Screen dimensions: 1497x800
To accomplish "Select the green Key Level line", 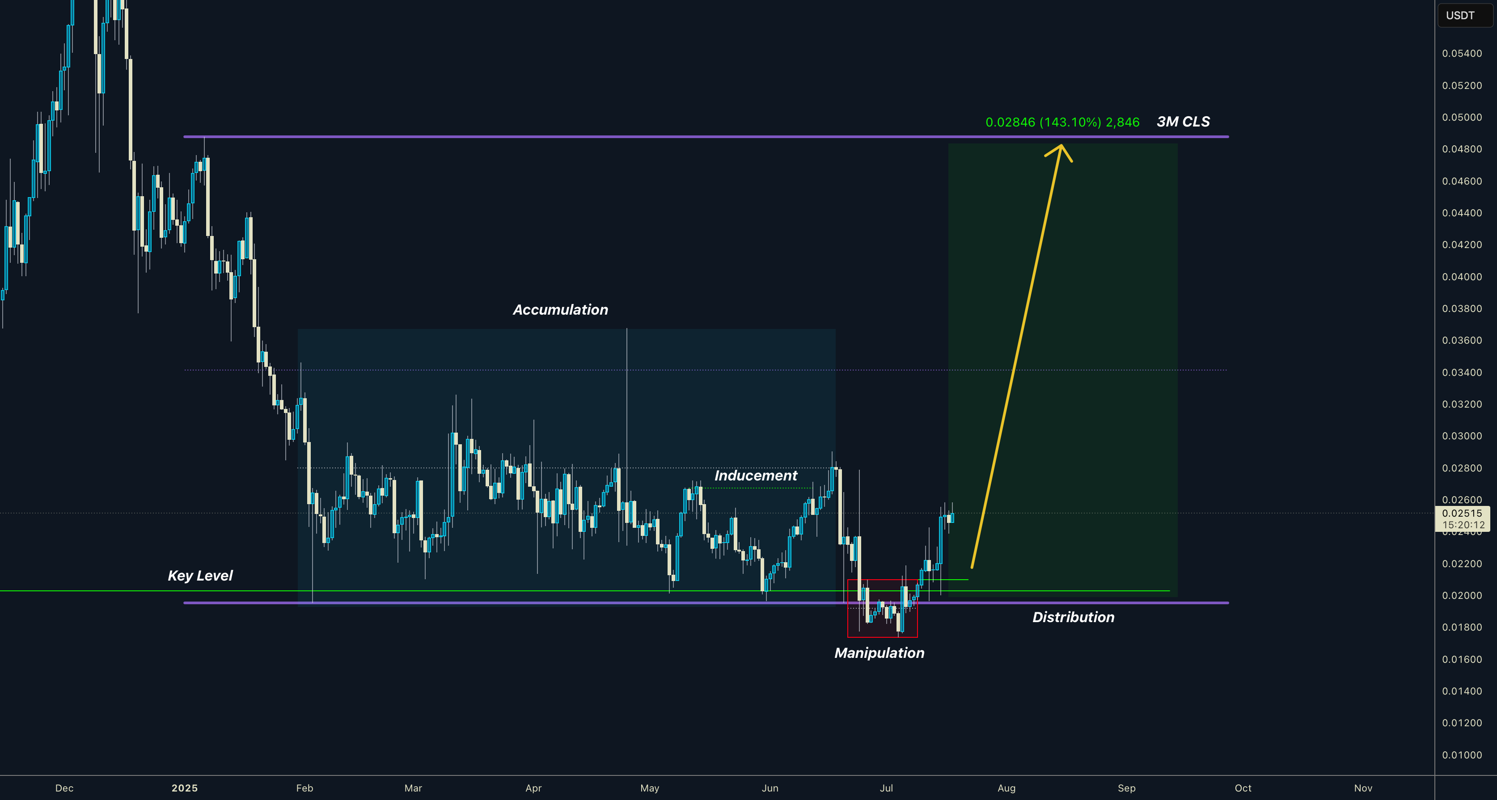I will 584,591.
